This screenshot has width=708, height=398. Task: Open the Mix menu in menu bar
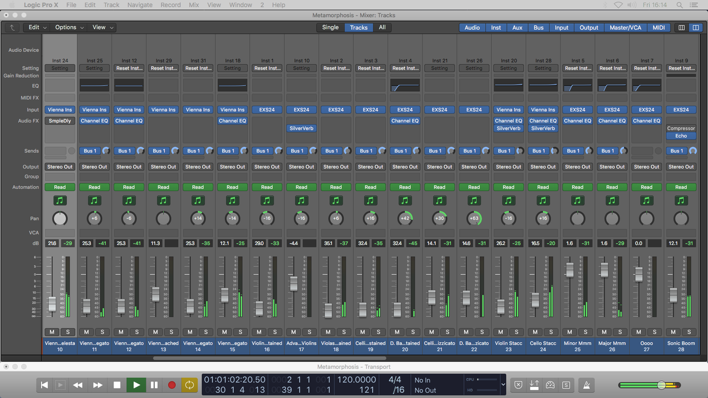coord(194,5)
